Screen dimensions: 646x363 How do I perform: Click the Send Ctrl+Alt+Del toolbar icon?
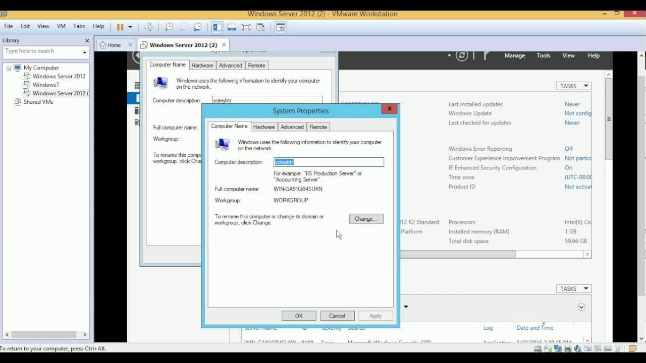[x=148, y=27]
